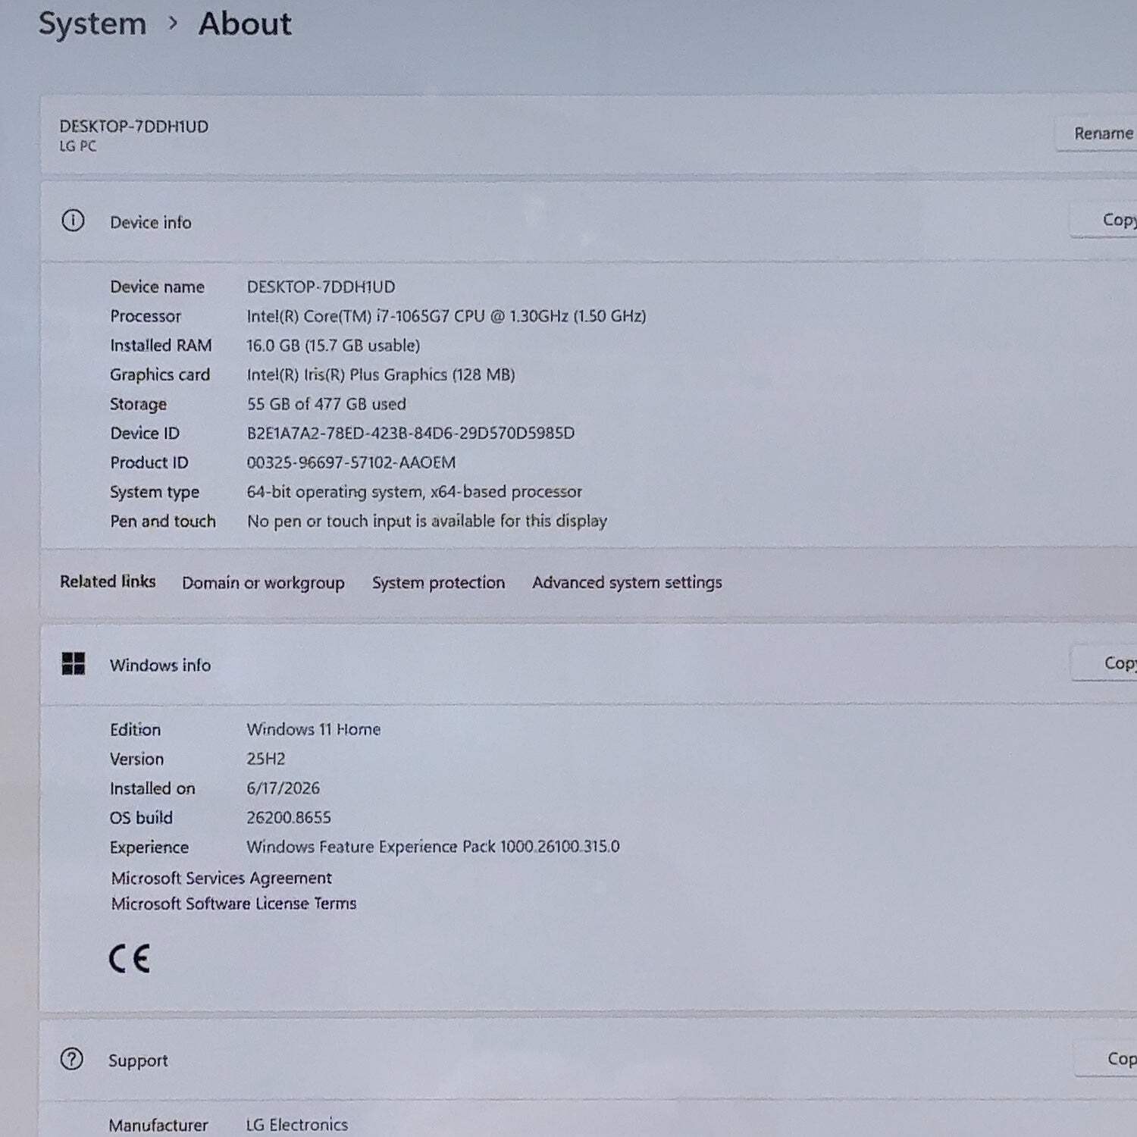Click the Windows logo icon

pos(73,664)
